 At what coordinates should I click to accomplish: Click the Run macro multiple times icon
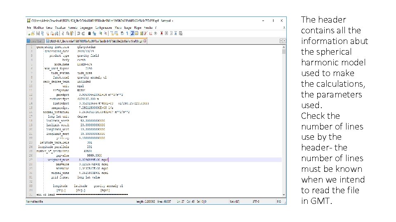[x=176, y=33]
